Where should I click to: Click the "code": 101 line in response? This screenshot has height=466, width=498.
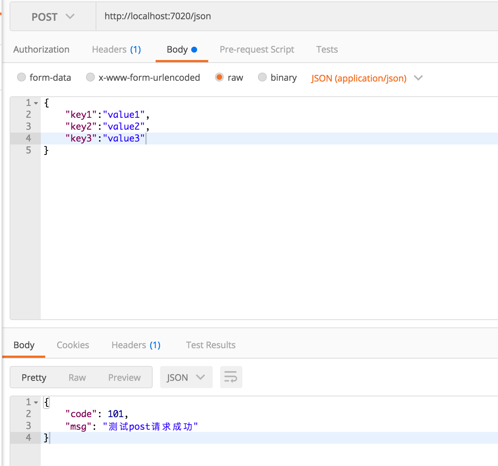pyautogui.click(x=97, y=414)
